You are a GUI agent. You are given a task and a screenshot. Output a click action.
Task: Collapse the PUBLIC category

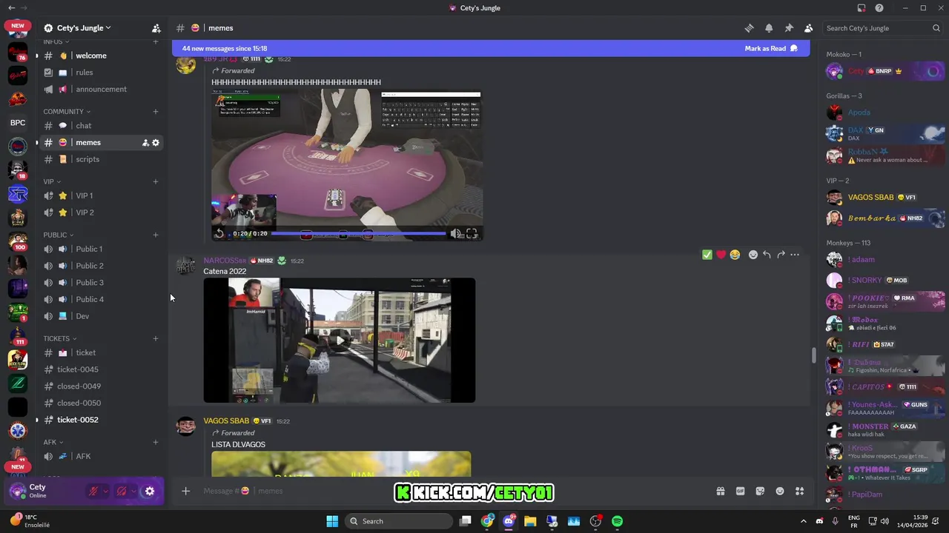[58, 235]
